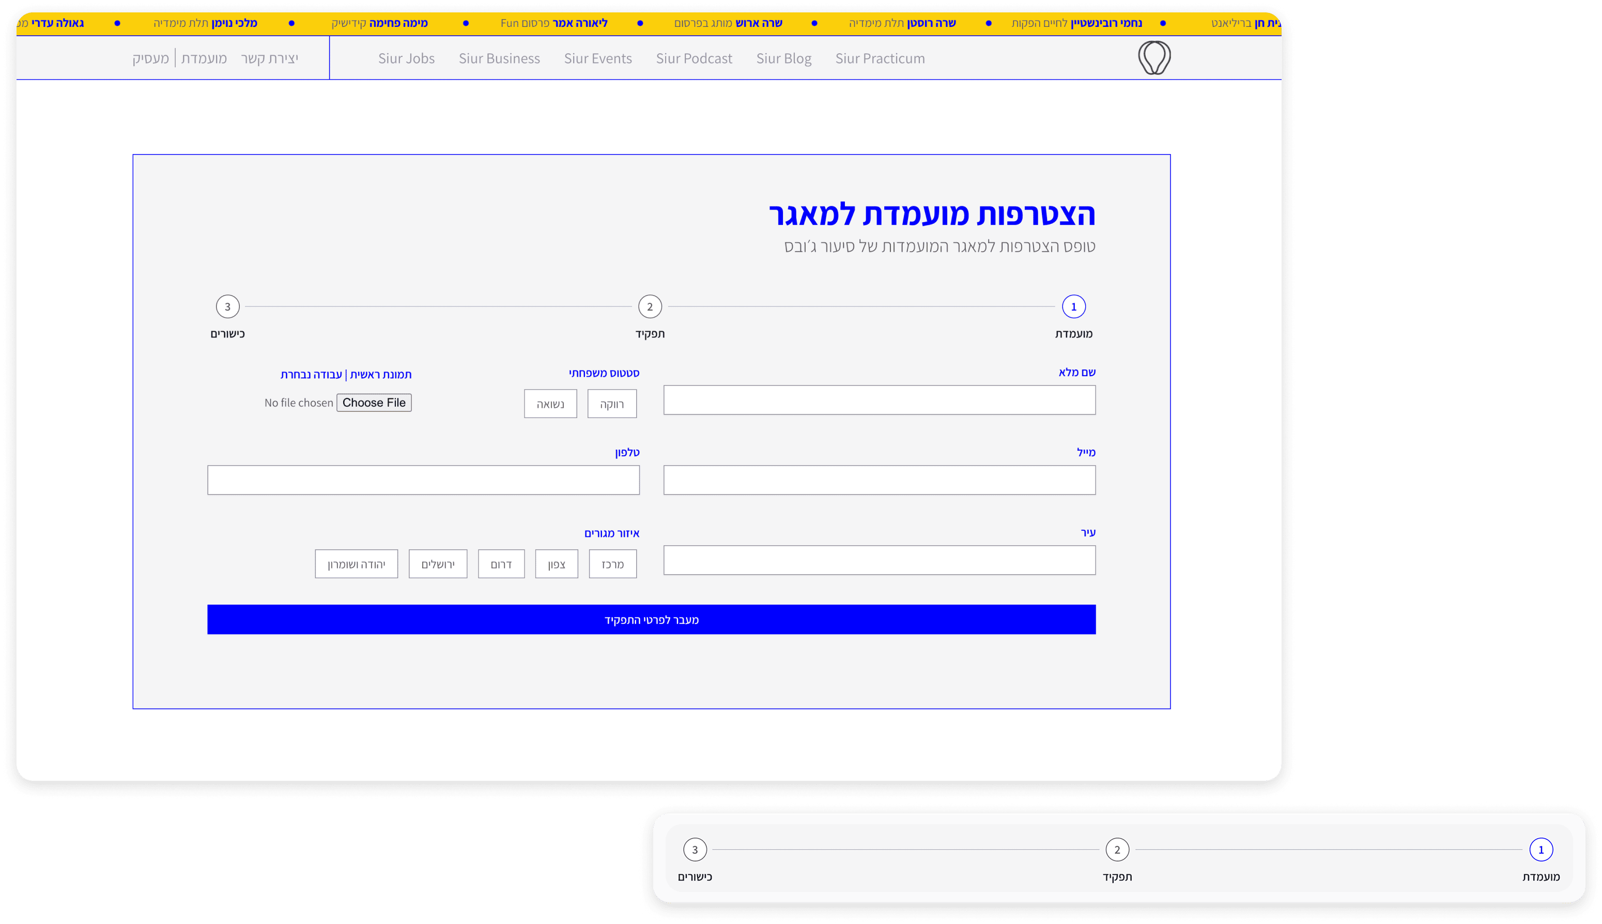Select the רווקה marital status option

pos(612,404)
